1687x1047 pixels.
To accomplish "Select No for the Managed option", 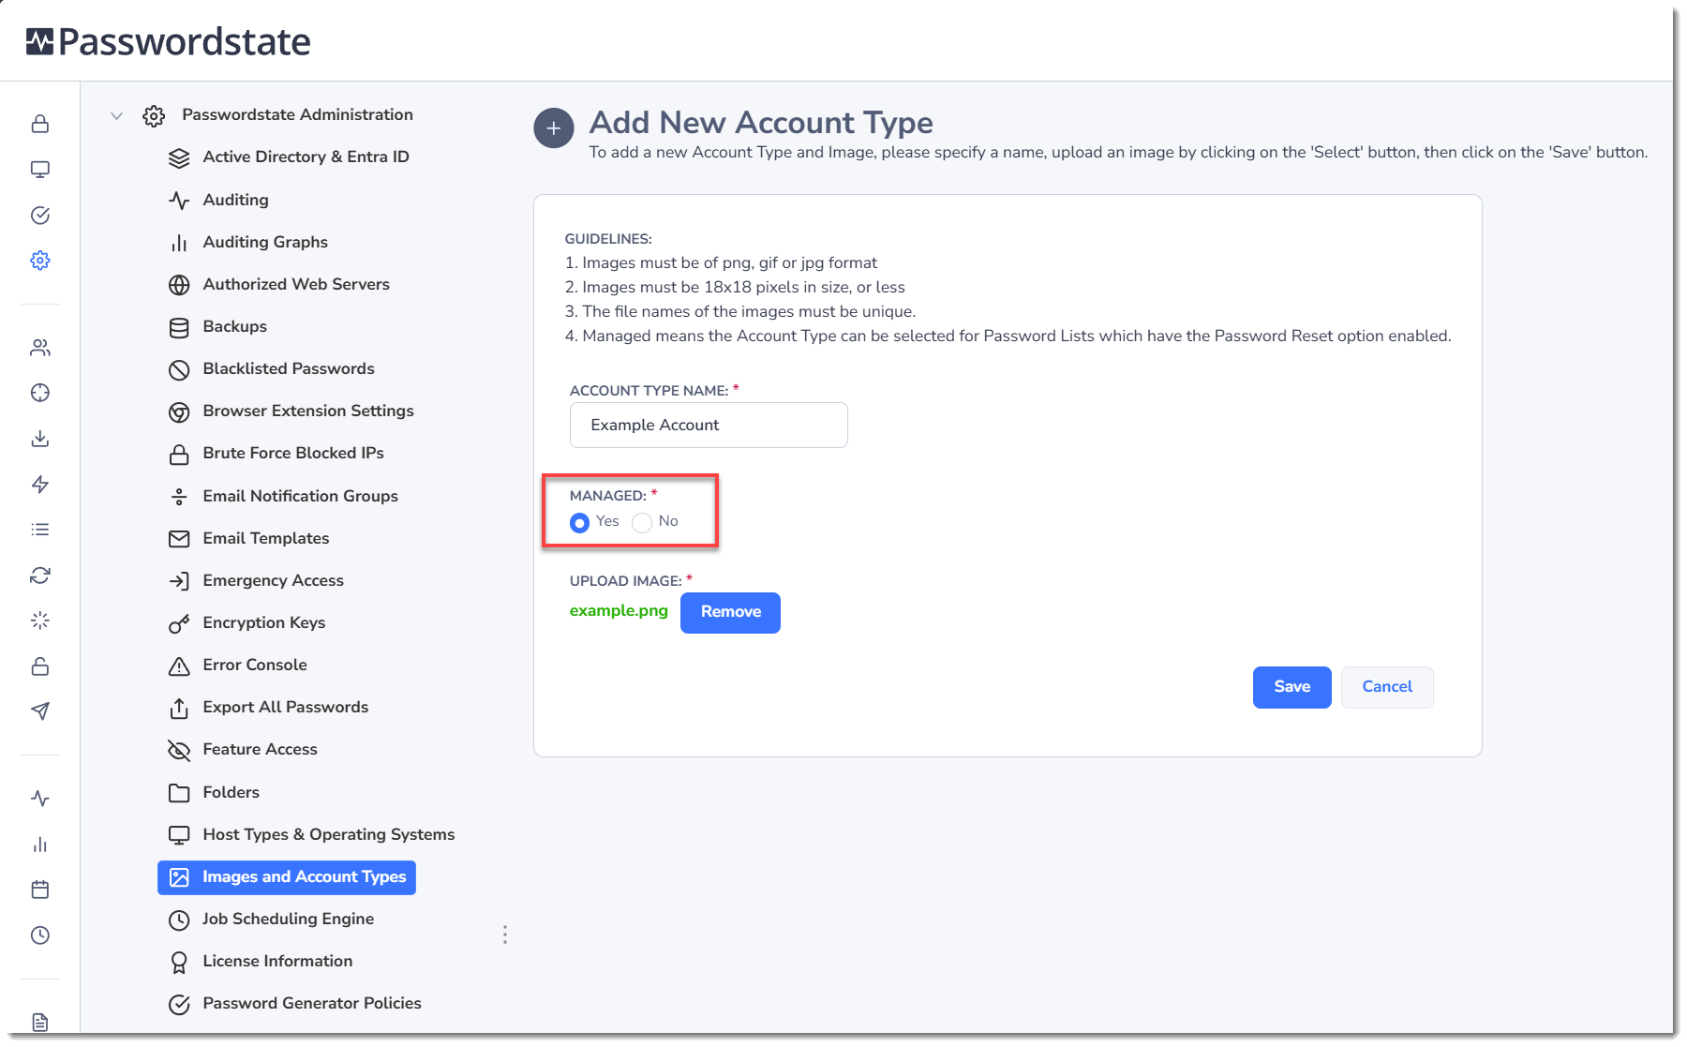I will (x=642, y=522).
